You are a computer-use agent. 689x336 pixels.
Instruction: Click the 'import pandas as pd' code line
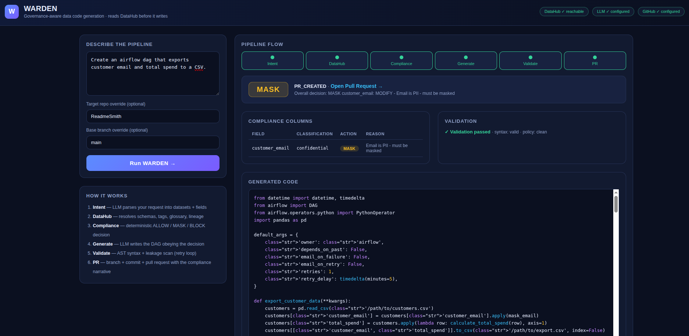280,220
